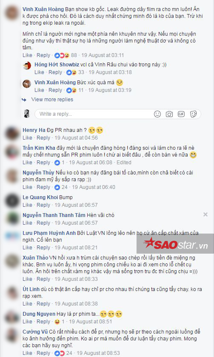Hide Nguyễn Thanh Thanh Tâm's comment
Viewport: 214px width, 357px height.
[x=205, y=214]
